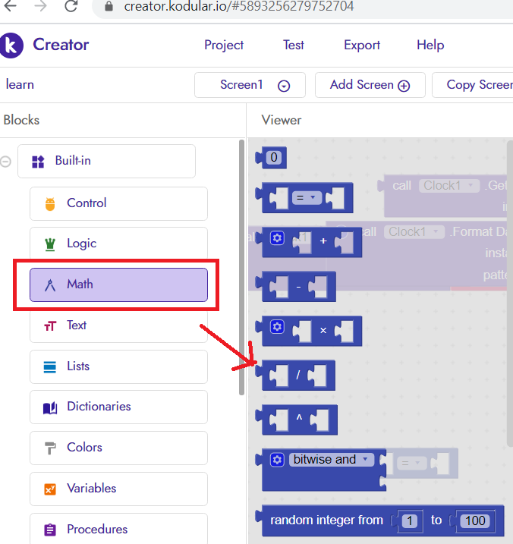This screenshot has width=513, height=544.
Task: Open the Project menu
Action: [224, 45]
